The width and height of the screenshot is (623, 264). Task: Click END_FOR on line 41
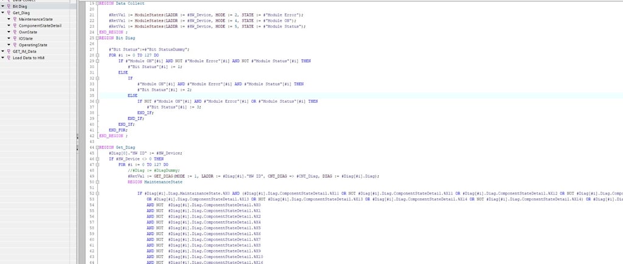click(x=118, y=130)
